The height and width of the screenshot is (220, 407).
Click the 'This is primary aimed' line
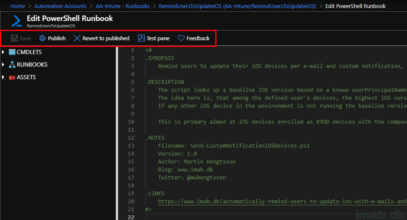[x=282, y=122]
